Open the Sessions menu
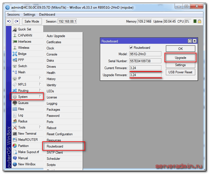 click(x=13, y=14)
